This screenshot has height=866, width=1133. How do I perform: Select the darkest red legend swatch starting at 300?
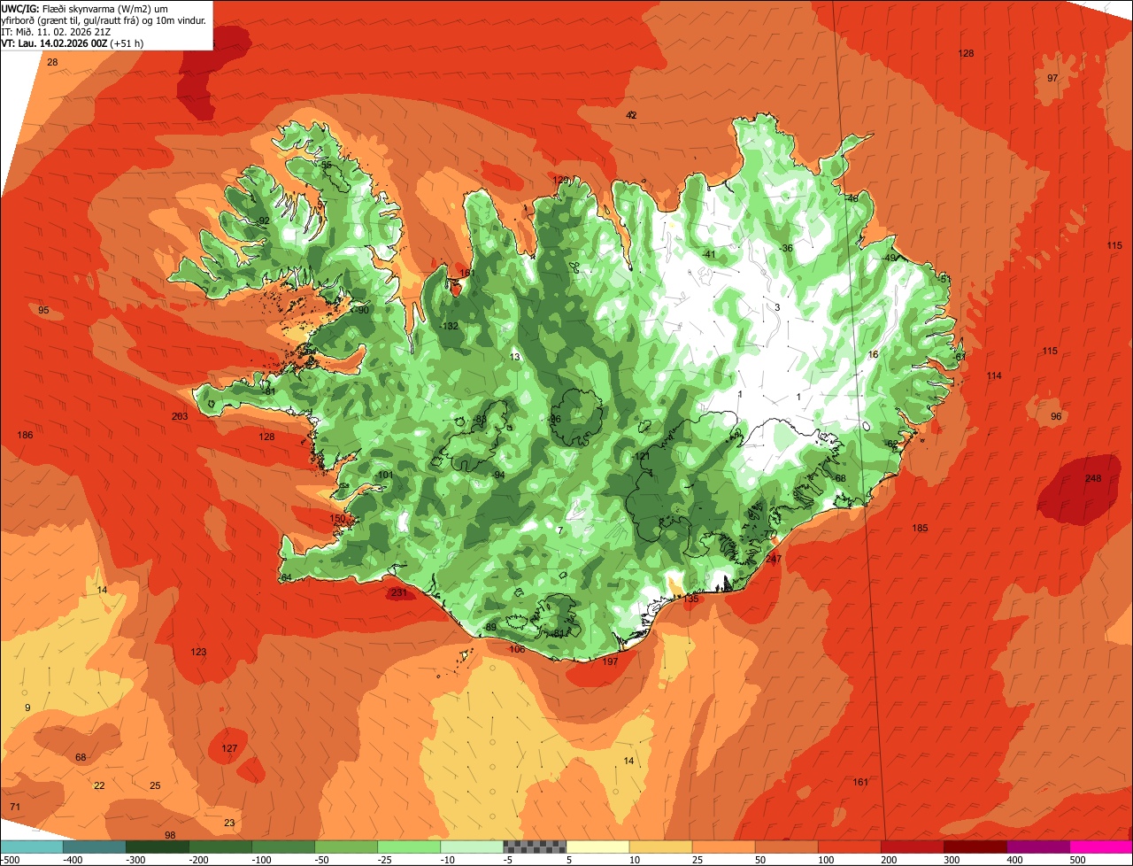coord(975,847)
